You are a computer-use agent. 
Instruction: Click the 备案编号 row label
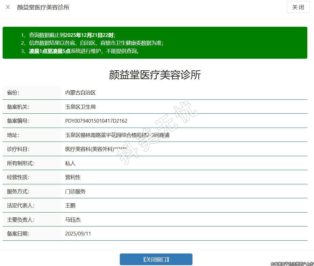(18, 121)
